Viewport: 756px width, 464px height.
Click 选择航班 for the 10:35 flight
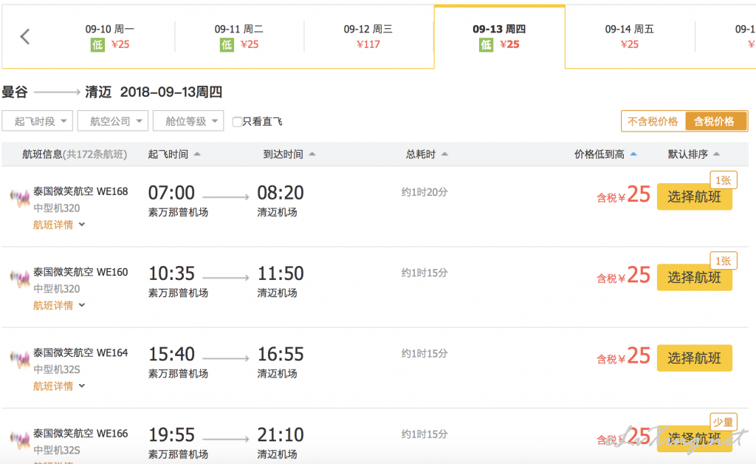coord(694,277)
